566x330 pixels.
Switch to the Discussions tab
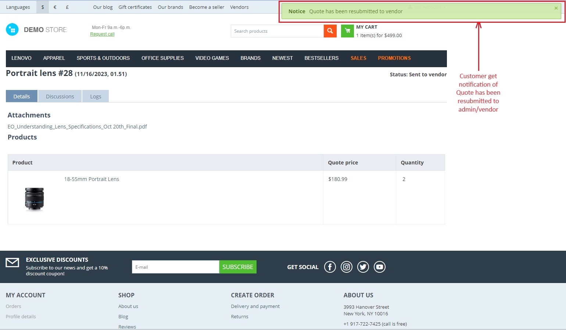pyautogui.click(x=60, y=96)
